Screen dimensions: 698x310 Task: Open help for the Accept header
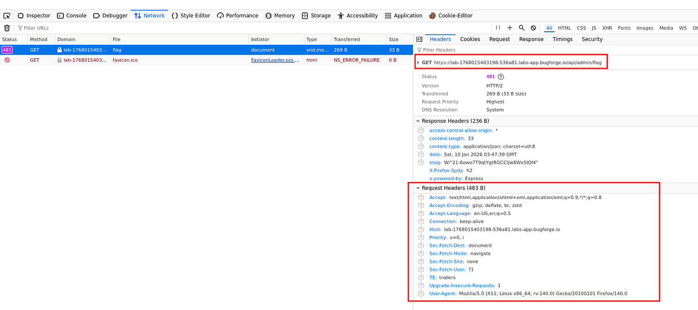click(421, 198)
